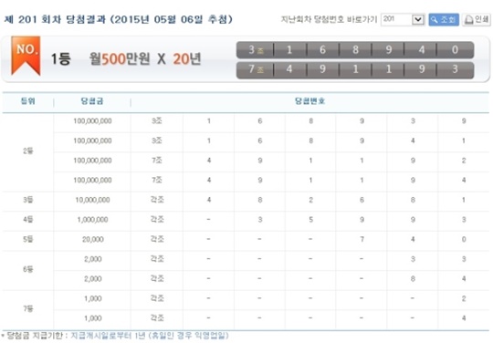Click the 6등 rank cell
This screenshot has width=493, height=343.
tap(28, 269)
